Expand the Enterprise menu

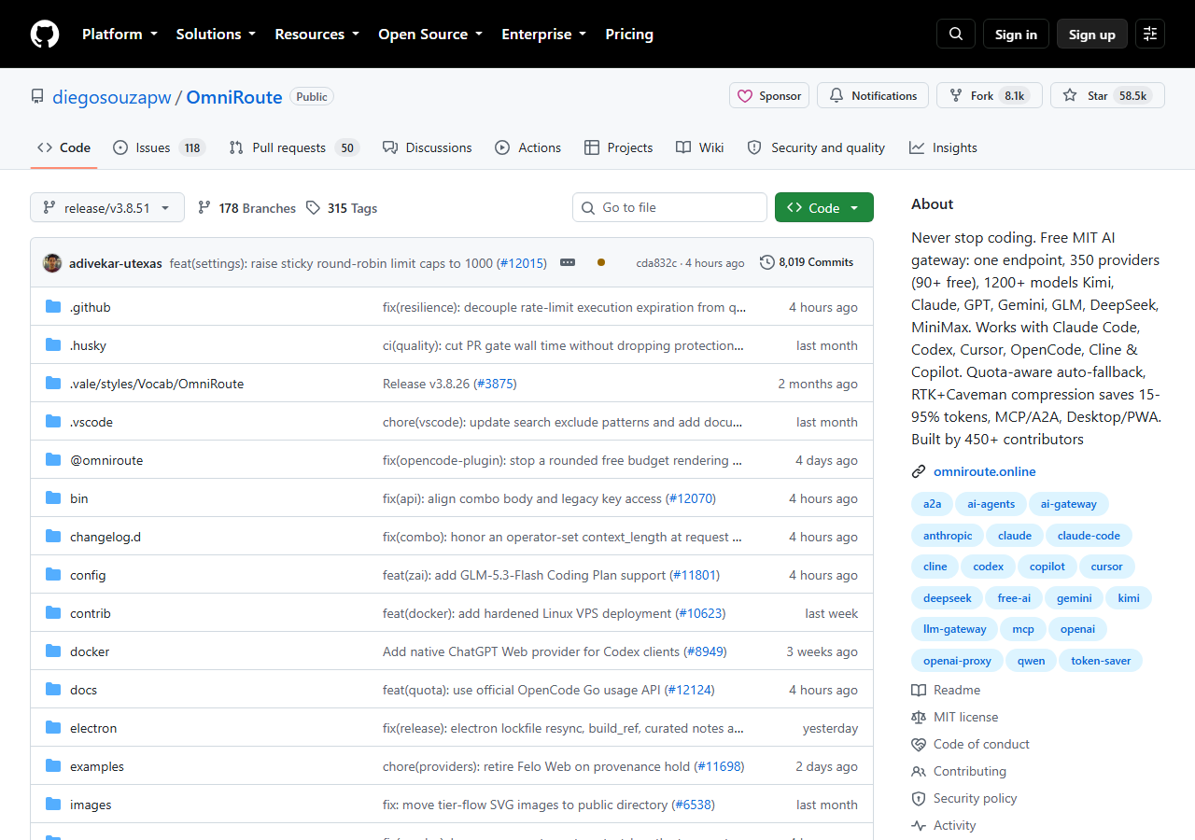point(543,35)
